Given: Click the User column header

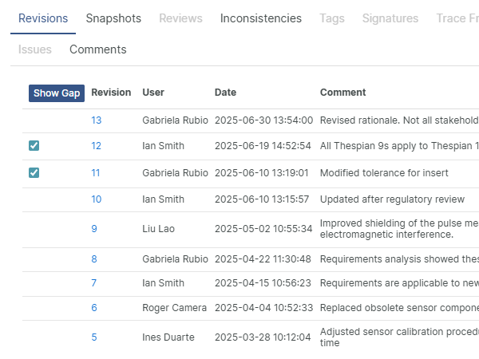Looking at the screenshot, I should pos(153,93).
